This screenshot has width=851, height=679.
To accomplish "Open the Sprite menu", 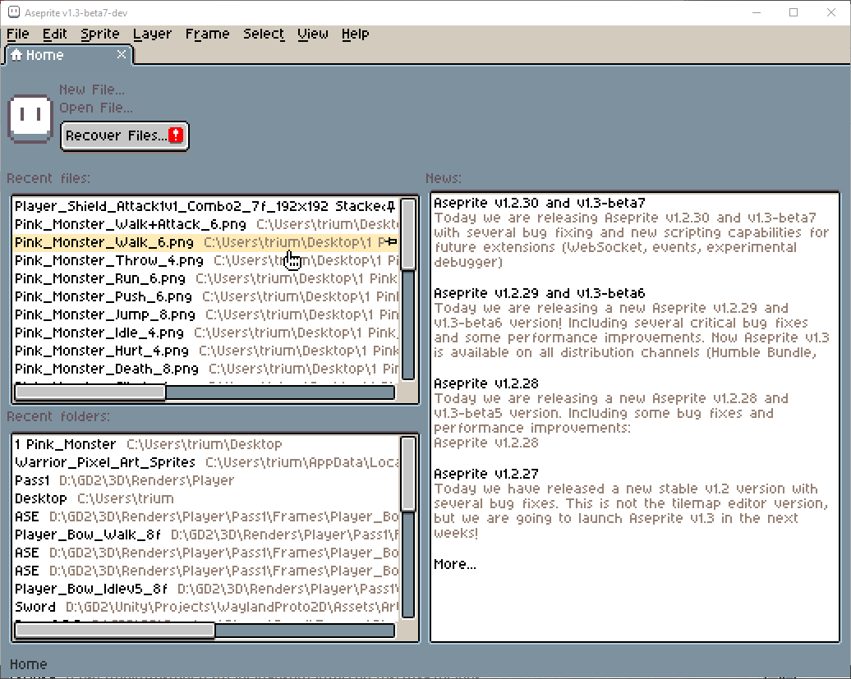I will click(100, 34).
